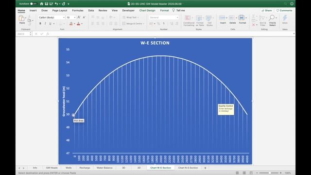Click the Conditional Formatting icon
Viewport: 311px width, 175px height.
coord(188,18)
